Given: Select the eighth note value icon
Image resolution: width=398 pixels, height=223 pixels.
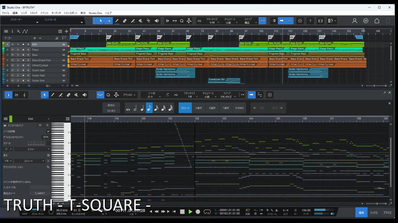Looking at the screenshot, I should tap(149, 109).
